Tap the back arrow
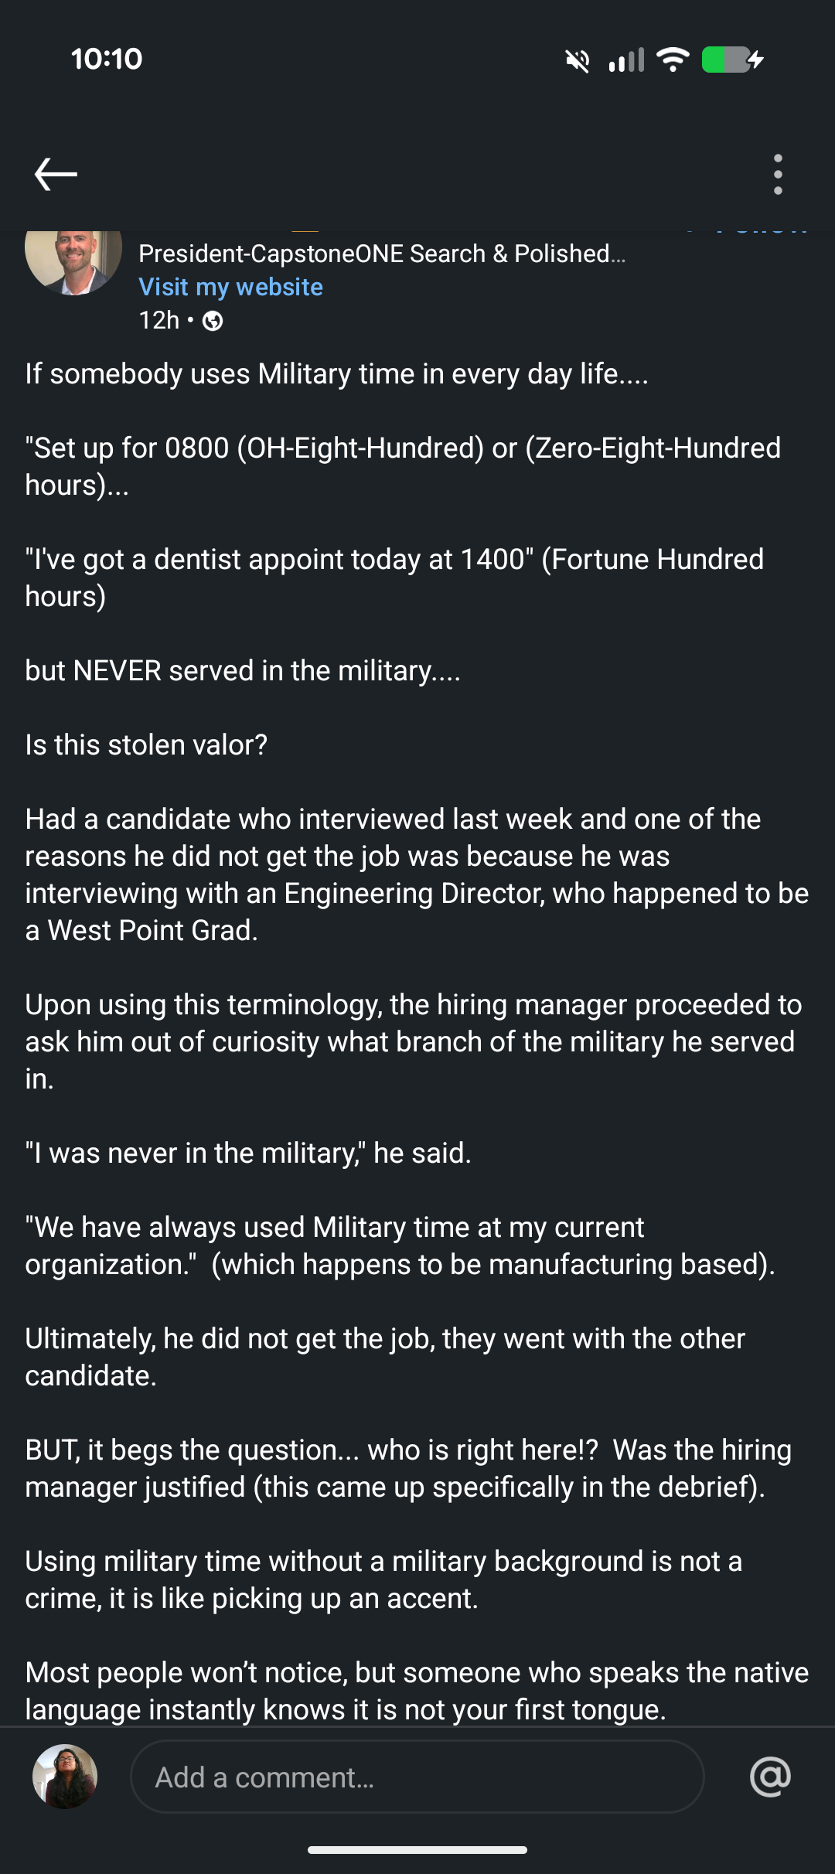The image size is (835, 1874). [x=56, y=174]
